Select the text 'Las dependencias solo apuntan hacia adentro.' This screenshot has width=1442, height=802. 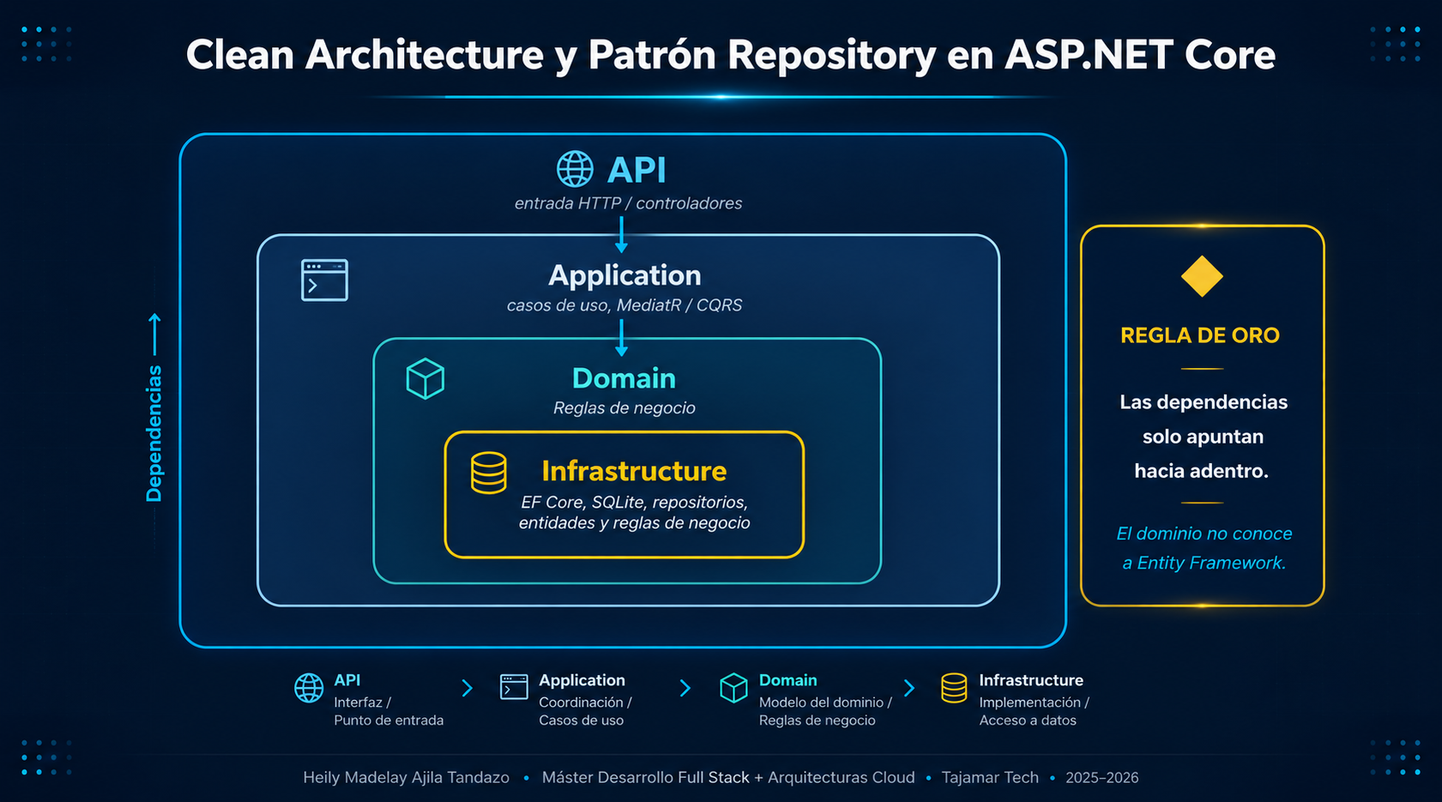pos(1203,437)
